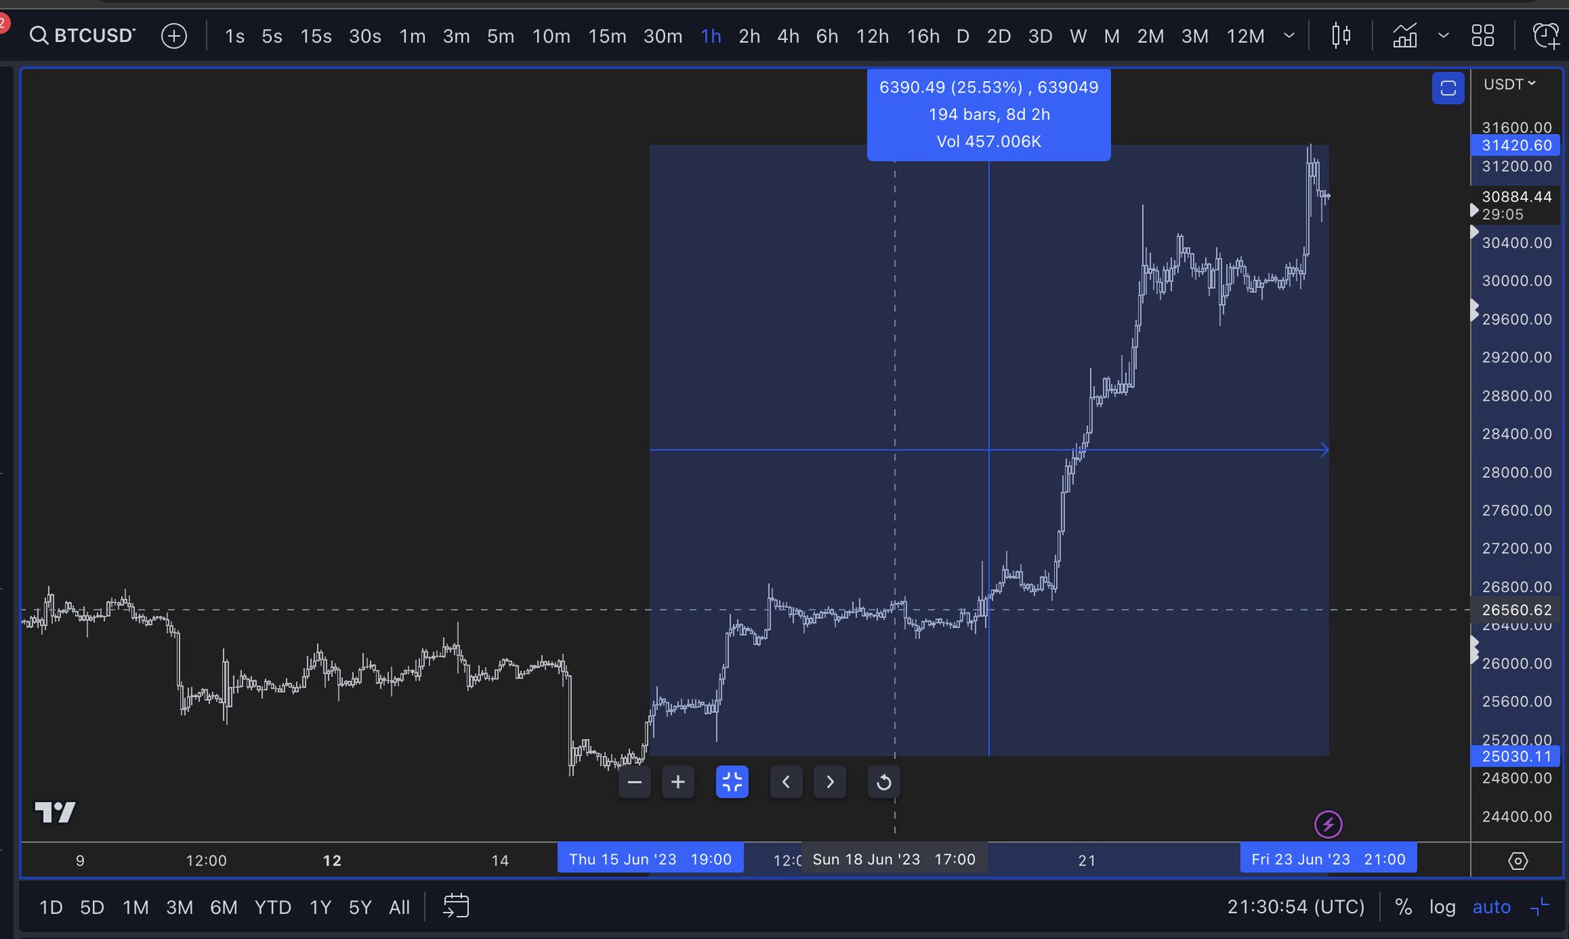Choose the 3D interval
1569x939 pixels.
tap(1040, 36)
